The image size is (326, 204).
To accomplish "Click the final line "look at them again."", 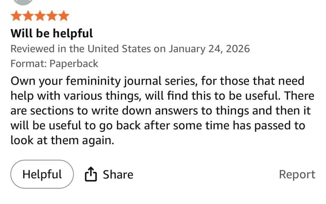I will [x=62, y=141].
